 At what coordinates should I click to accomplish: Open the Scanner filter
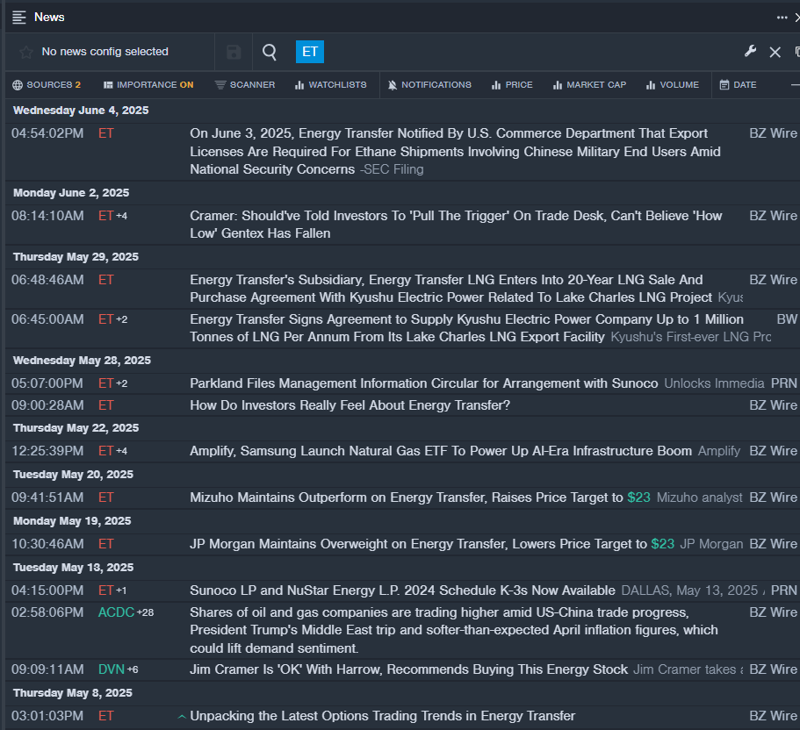coord(245,84)
